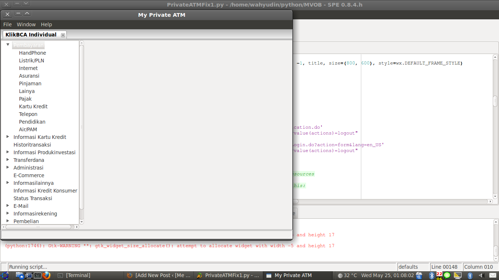Select Pinjaman in the tree

coord(30,83)
